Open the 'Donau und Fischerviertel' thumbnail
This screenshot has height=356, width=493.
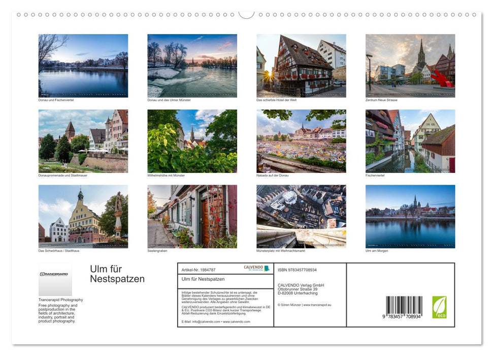coord(82,65)
